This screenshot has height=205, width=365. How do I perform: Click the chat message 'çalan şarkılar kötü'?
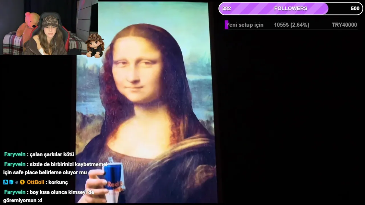[52, 154]
